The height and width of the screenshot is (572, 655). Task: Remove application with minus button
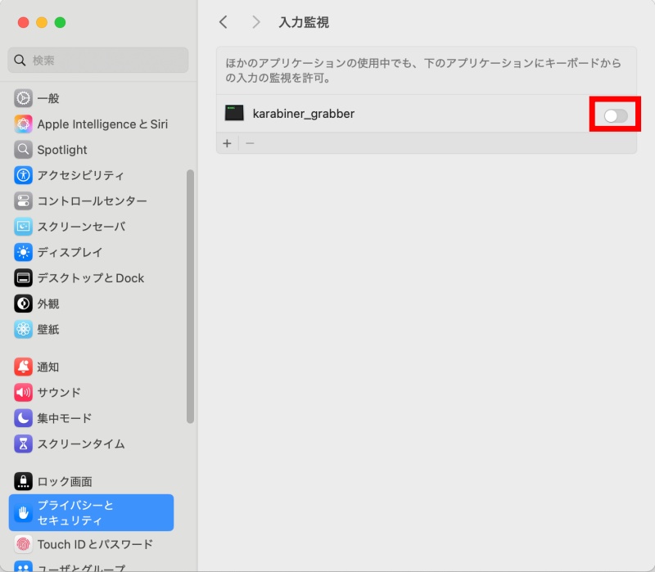tap(250, 143)
